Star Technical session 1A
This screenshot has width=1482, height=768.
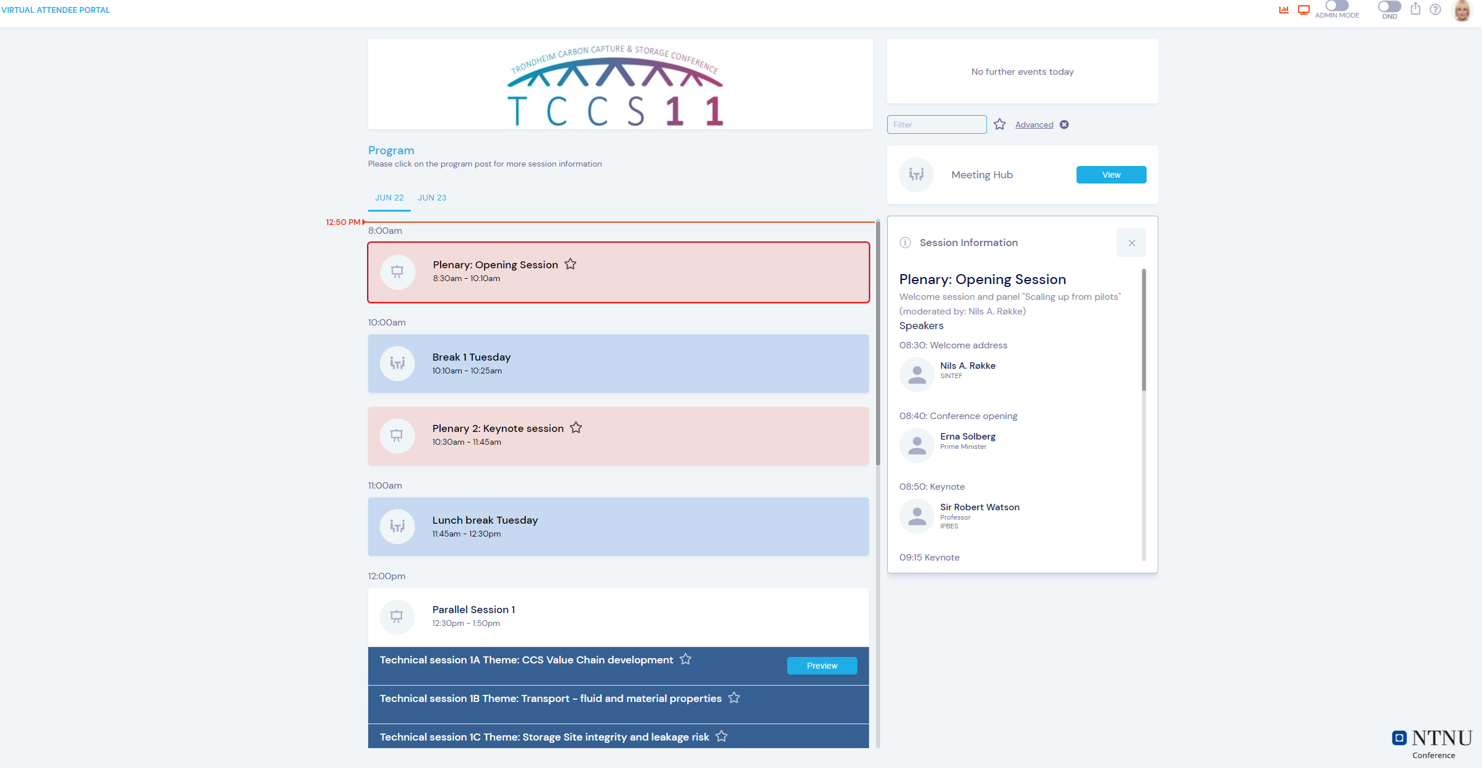point(685,659)
